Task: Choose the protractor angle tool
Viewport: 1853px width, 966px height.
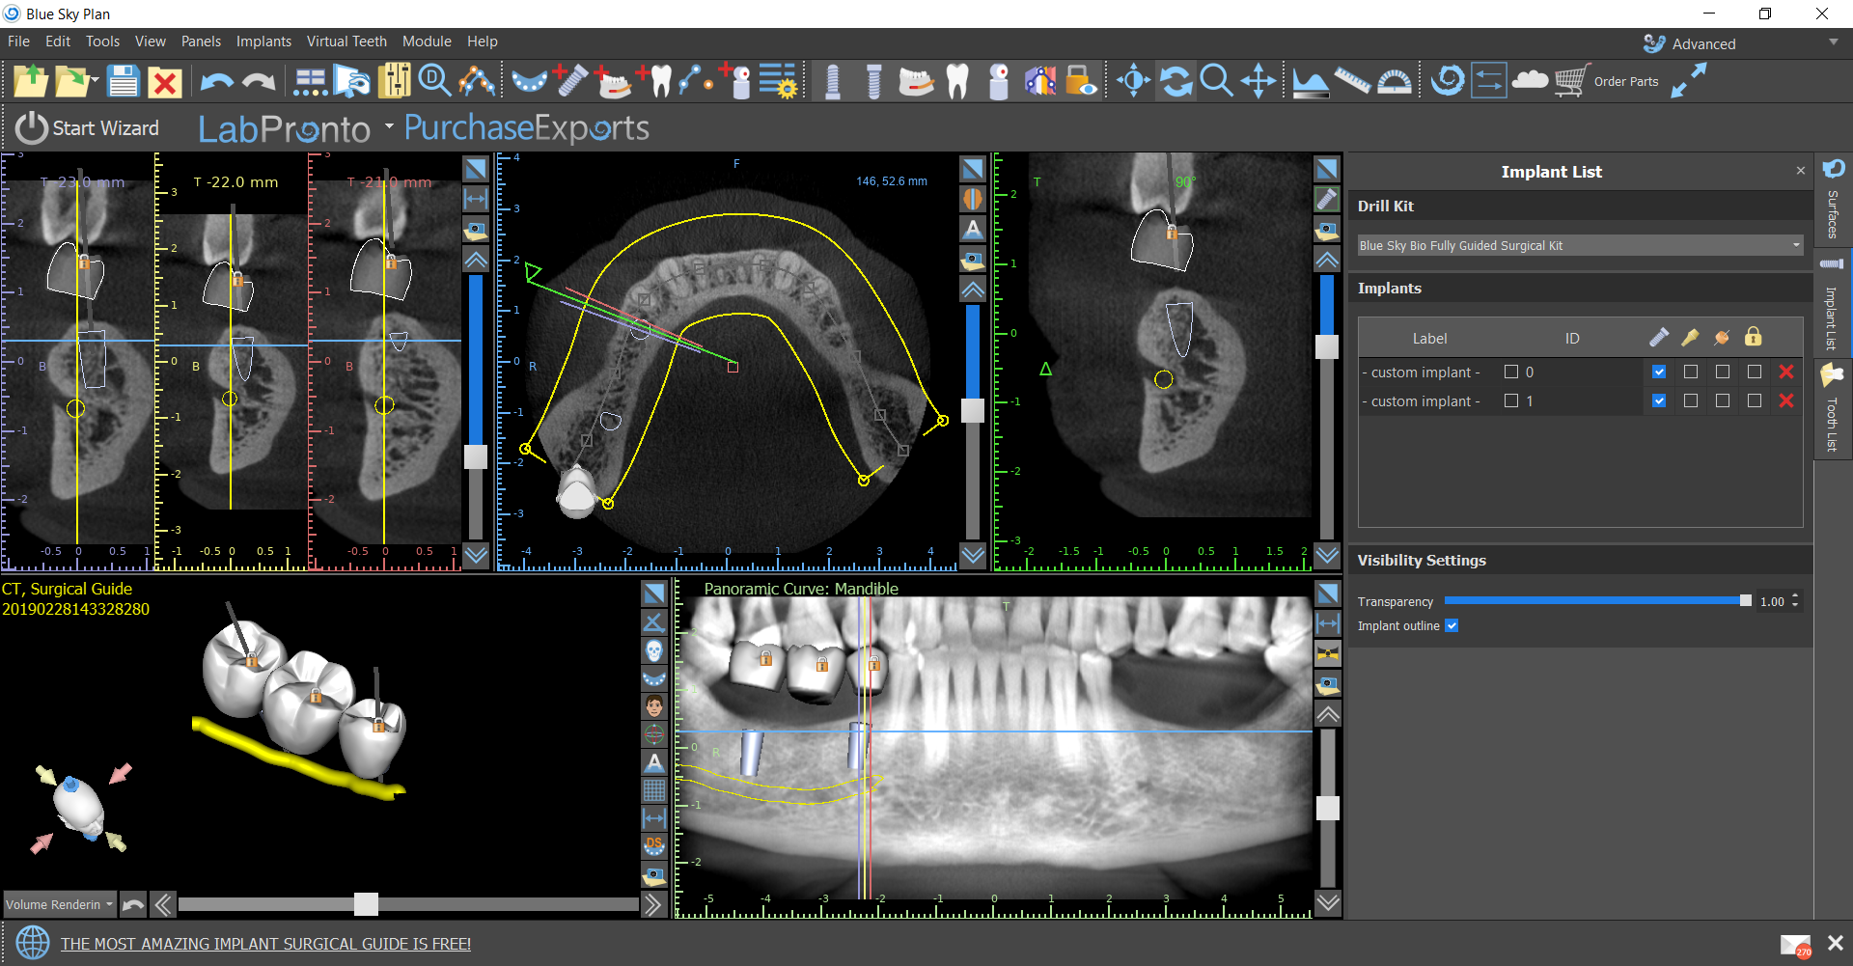Action: [x=1394, y=81]
